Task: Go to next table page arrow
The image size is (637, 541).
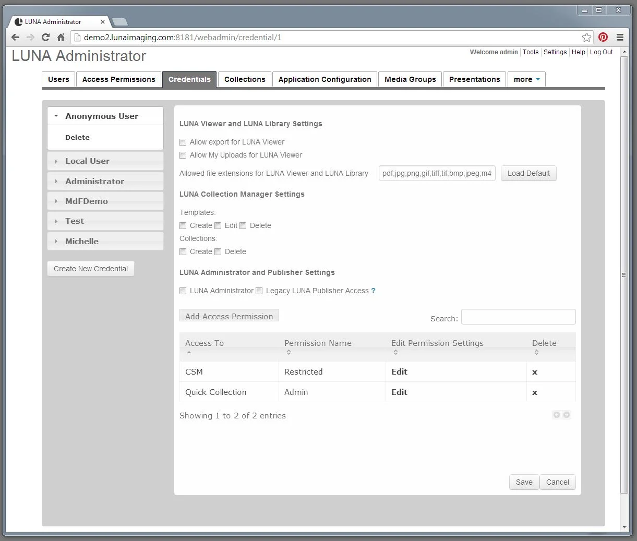Action: coord(567,415)
